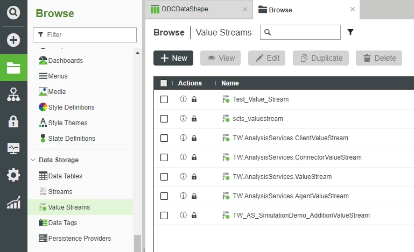
Task: Open the security padlock rail icon
Action: click(x=13, y=121)
